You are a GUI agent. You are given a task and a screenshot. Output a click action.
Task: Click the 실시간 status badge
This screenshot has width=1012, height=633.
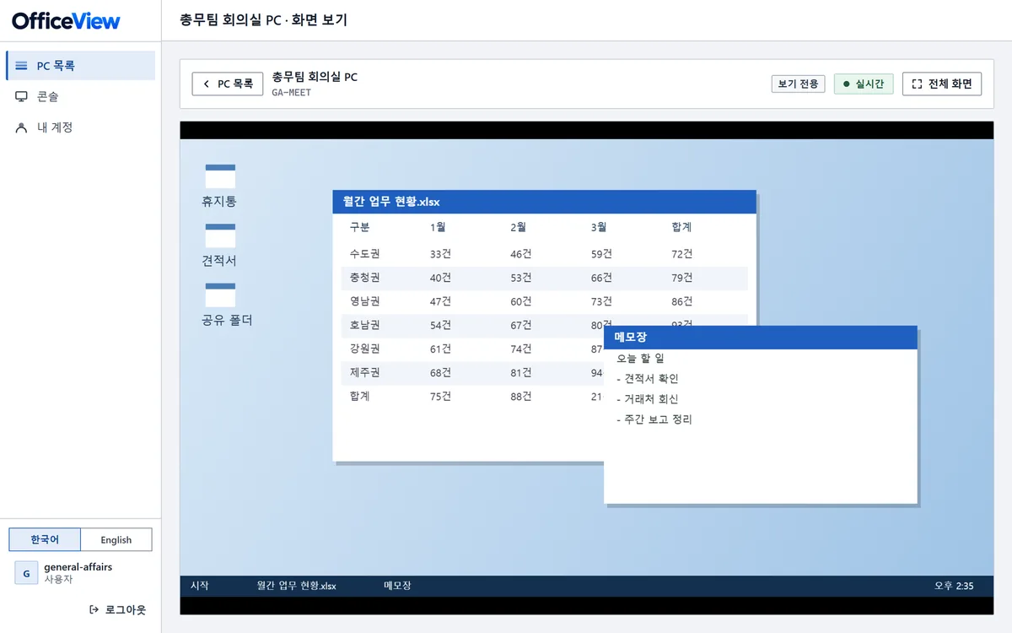[864, 84]
